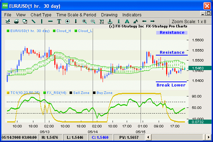
Task: Click the FXS application icon in title bar
Action: (x=5, y=6)
